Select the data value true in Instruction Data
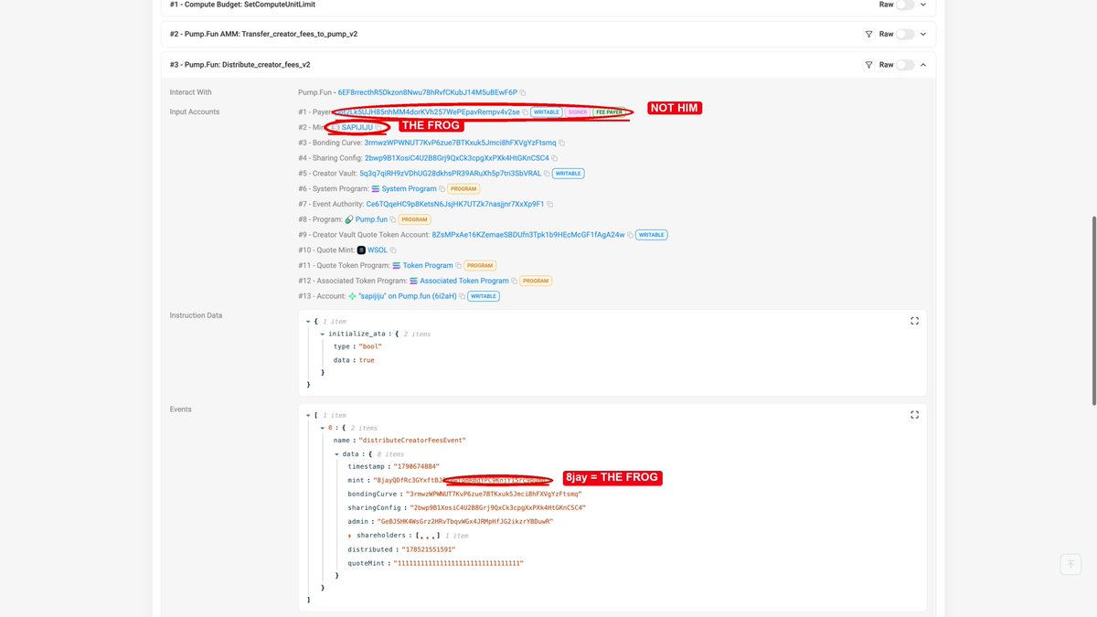1097x617 pixels. tap(366, 360)
